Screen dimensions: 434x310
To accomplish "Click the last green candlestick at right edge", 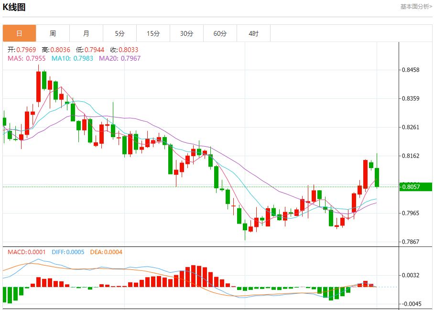I will coord(377,177).
